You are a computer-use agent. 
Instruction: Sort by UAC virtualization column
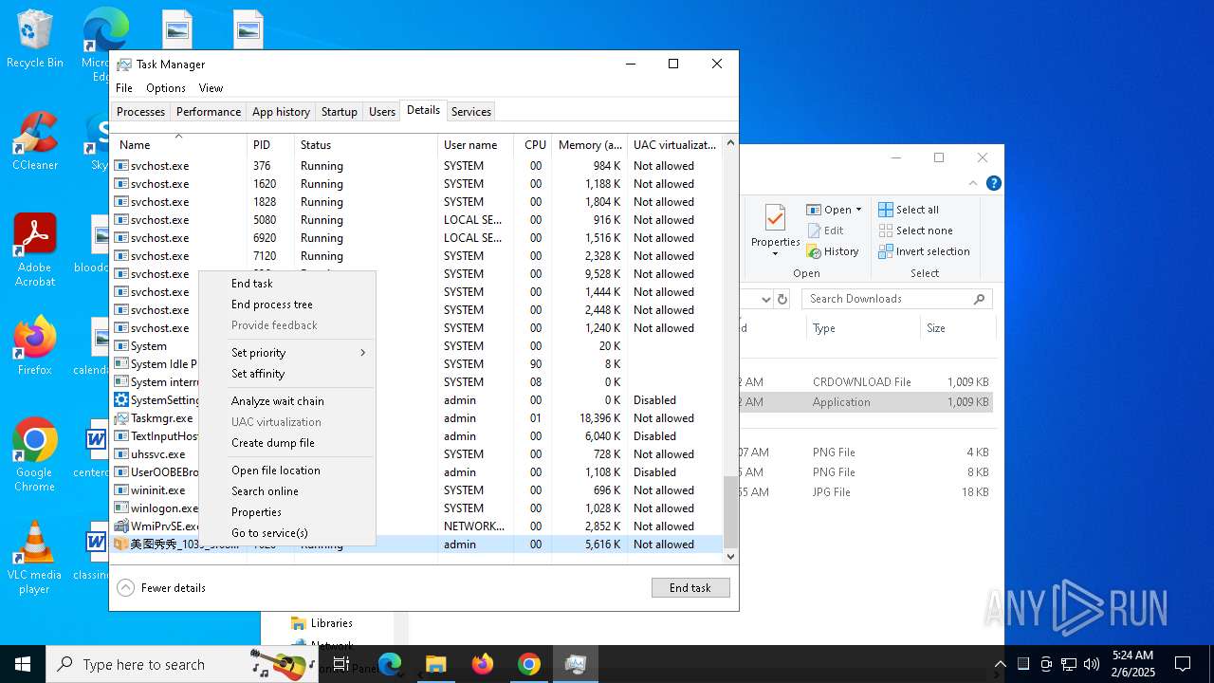[675, 145]
